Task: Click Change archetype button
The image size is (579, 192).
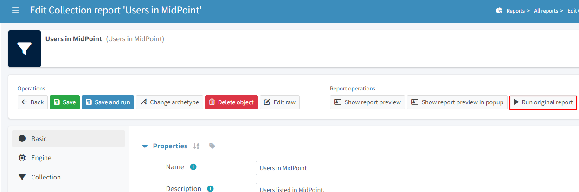Action: [x=169, y=102]
